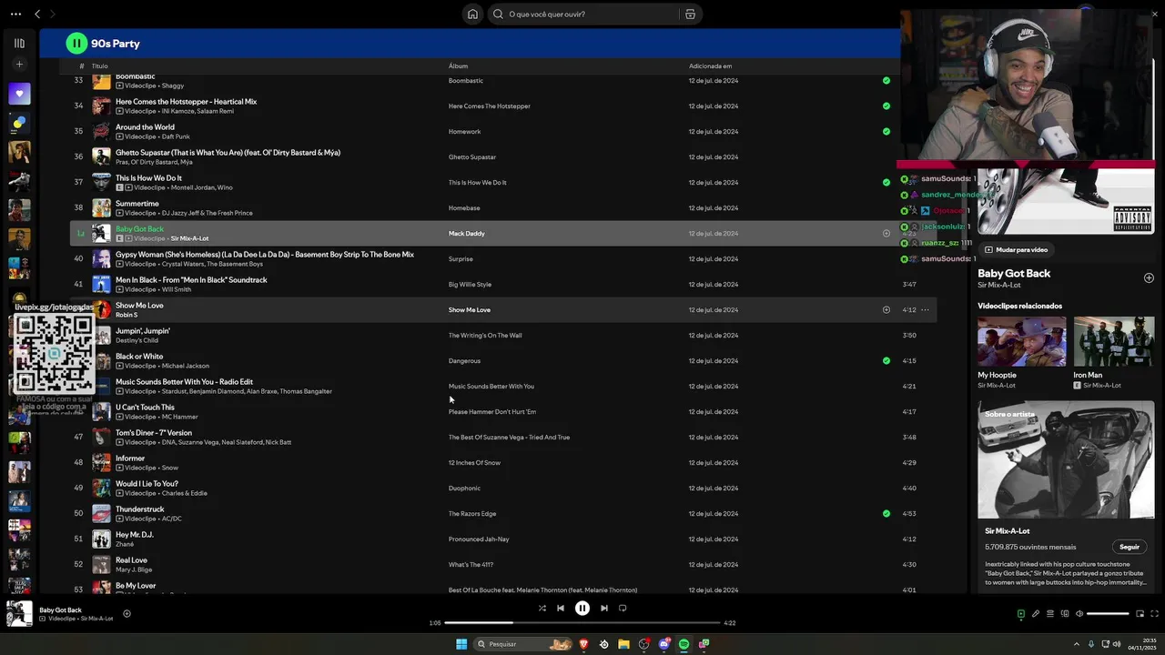Open Brave browser from the taskbar

click(x=583, y=644)
